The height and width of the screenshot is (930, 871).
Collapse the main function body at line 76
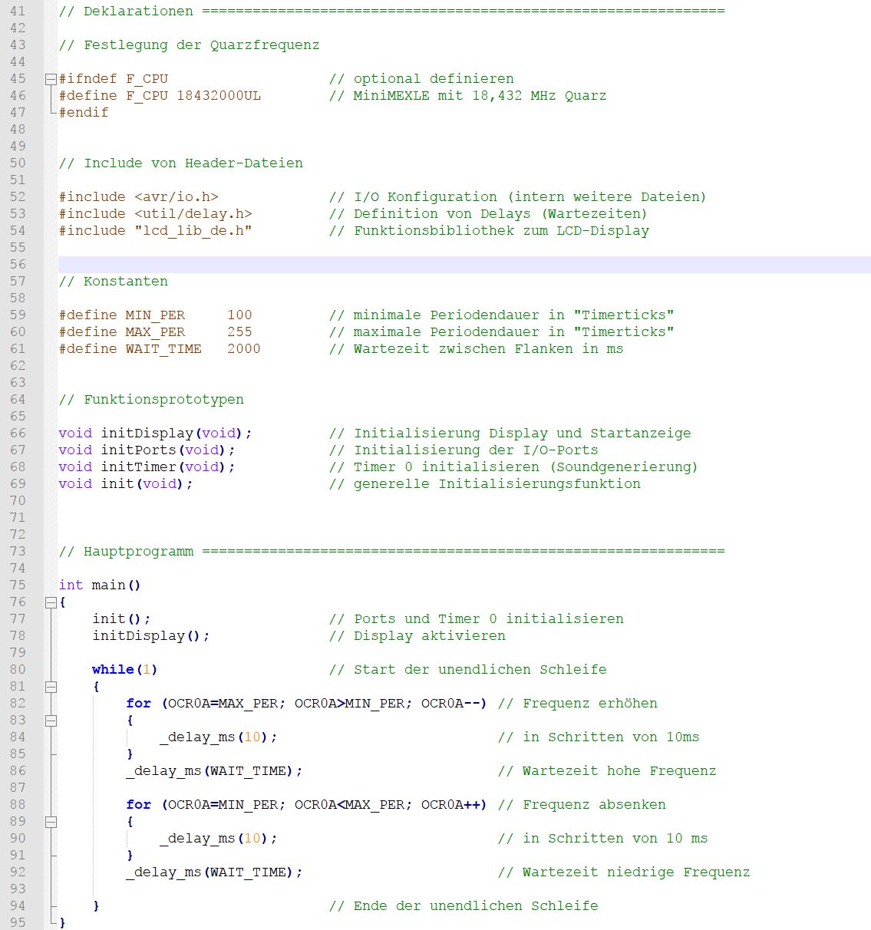coord(51,602)
